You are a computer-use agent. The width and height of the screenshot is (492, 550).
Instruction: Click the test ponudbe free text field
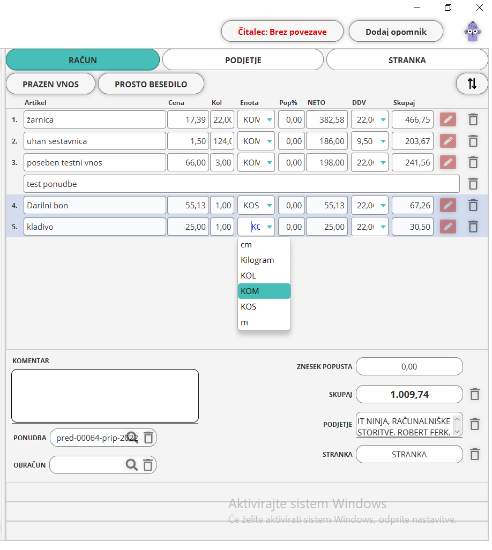click(x=241, y=184)
